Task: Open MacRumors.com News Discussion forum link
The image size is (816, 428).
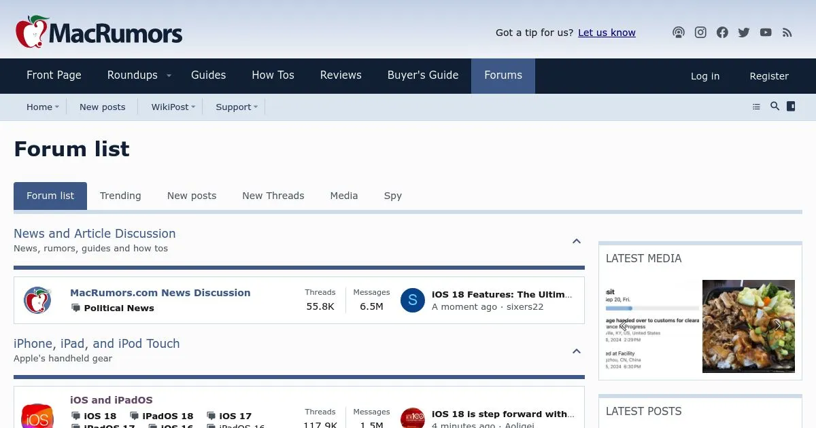Action: (160, 293)
